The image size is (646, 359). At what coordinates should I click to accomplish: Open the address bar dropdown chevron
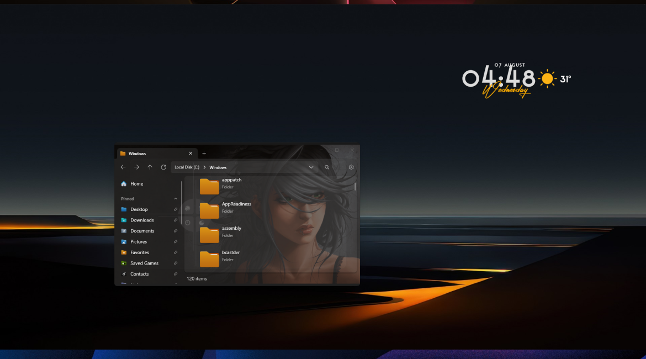pyautogui.click(x=311, y=167)
